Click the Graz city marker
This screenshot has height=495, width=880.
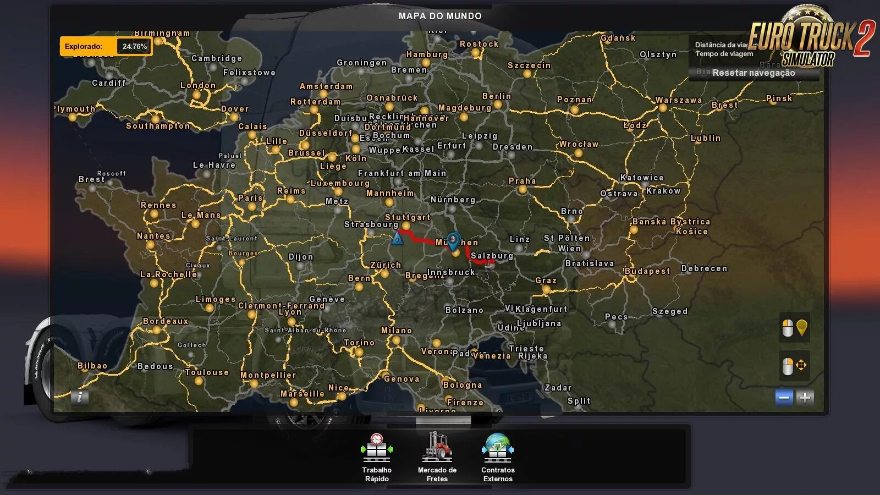pyautogui.click(x=546, y=289)
